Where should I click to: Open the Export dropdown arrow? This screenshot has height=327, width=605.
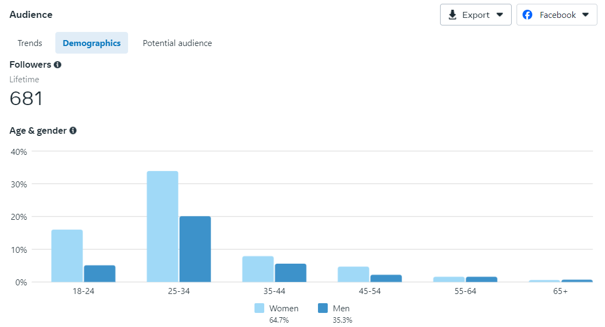click(500, 15)
